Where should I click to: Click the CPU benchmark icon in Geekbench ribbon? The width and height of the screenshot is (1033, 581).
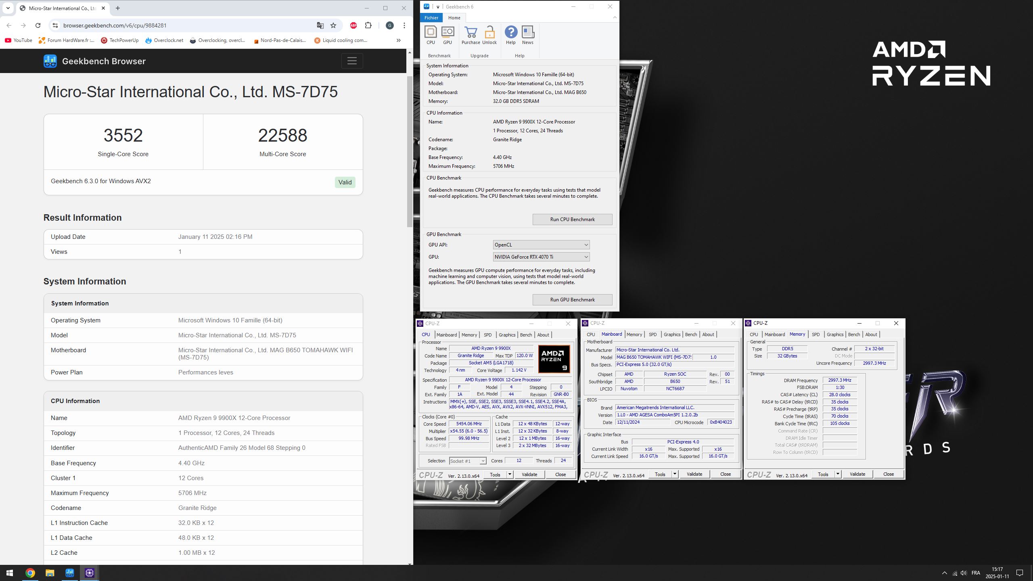tap(431, 35)
